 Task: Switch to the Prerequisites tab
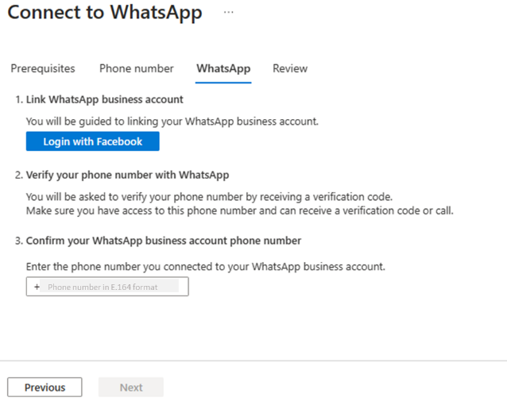point(43,68)
